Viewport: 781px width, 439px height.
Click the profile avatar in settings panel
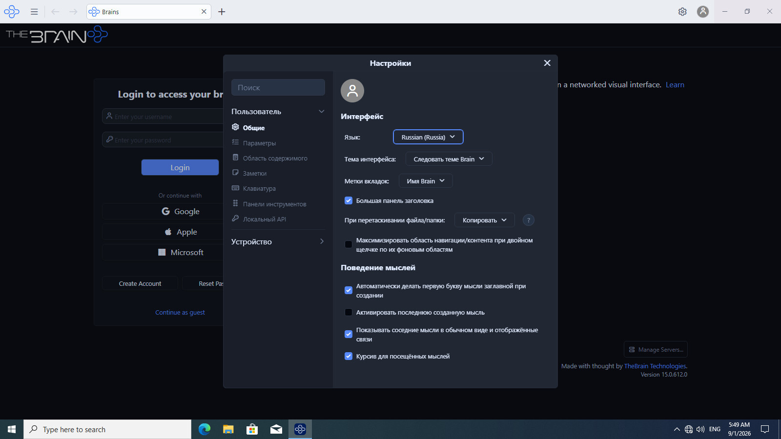pos(352,91)
